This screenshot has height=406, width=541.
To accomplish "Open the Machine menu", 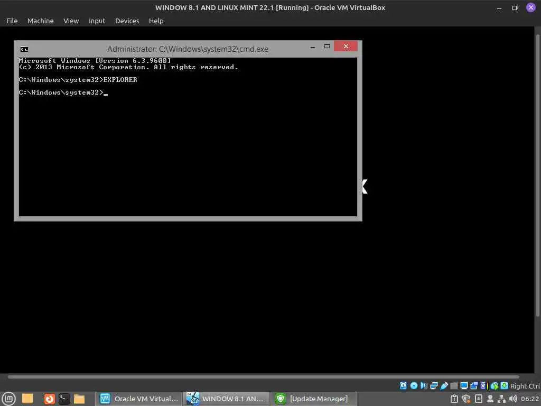I will [40, 21].
